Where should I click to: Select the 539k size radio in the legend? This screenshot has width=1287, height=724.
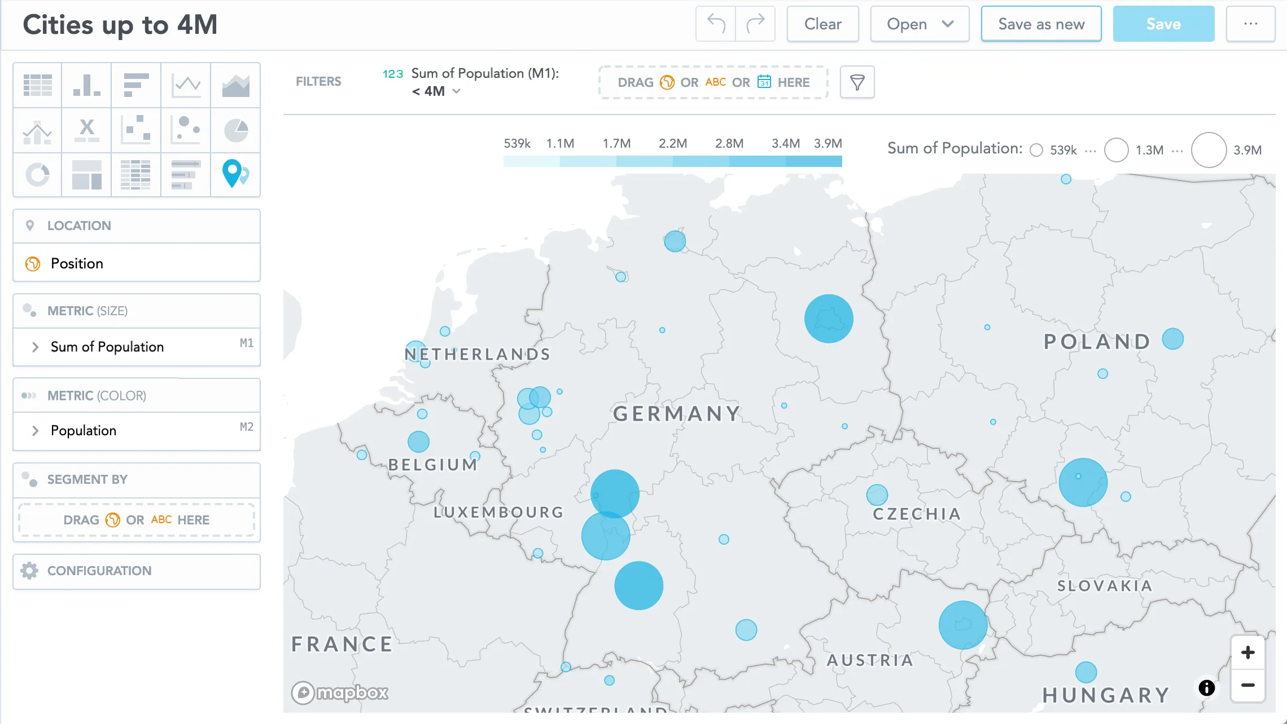[x=1036, y=150]
